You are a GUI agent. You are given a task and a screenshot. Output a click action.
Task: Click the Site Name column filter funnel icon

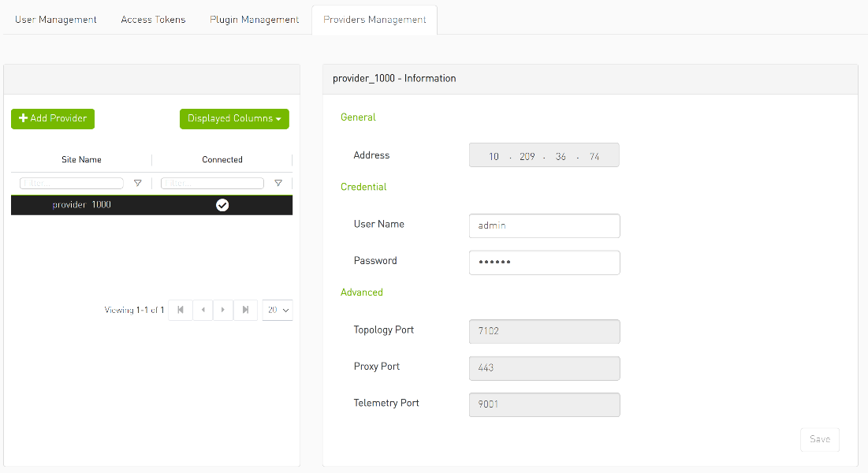pyautogui.click(x=138, y=182)
